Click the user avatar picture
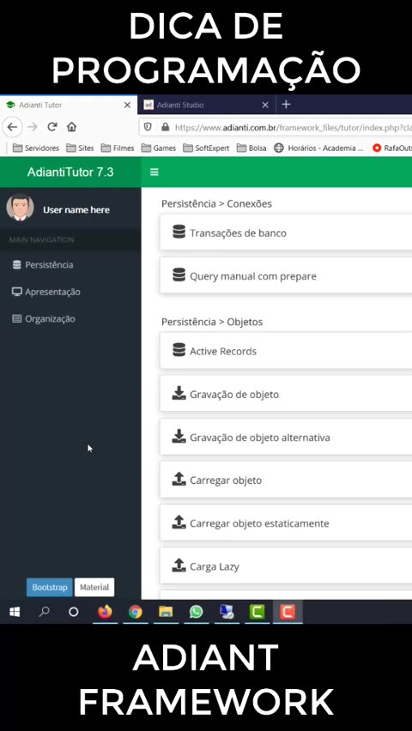 (x=20, y=208)
